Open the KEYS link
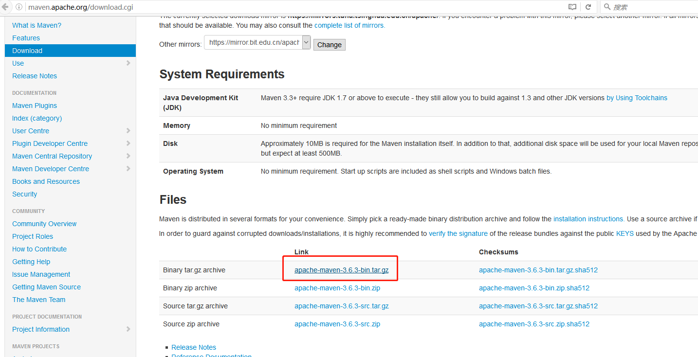 [x=625, y=233]
